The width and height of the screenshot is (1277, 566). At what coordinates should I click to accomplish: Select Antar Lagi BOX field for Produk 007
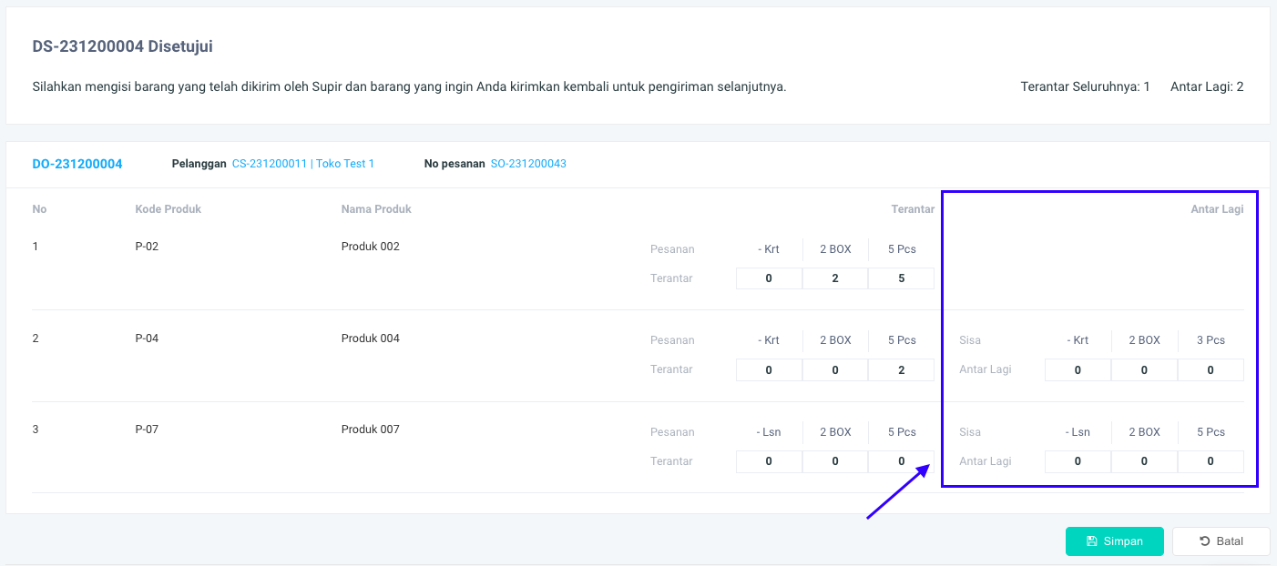click(1144, 461)
